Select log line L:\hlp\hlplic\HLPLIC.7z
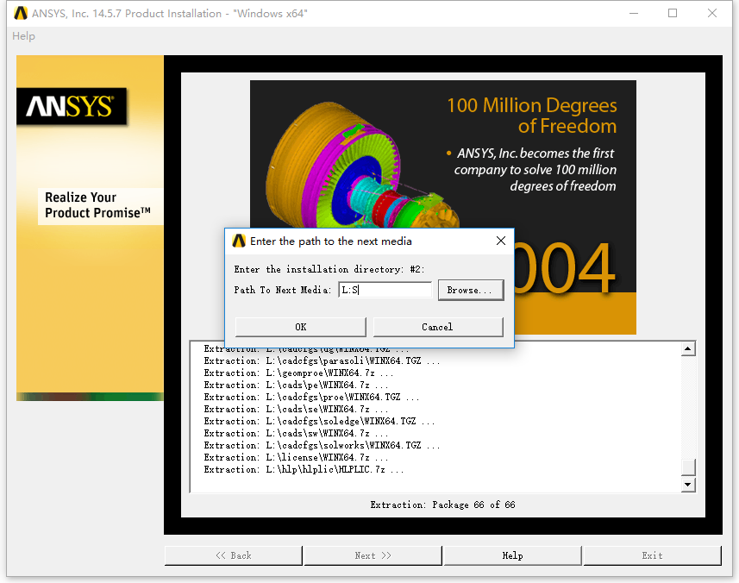739x583 pixels. coord(304,470)
